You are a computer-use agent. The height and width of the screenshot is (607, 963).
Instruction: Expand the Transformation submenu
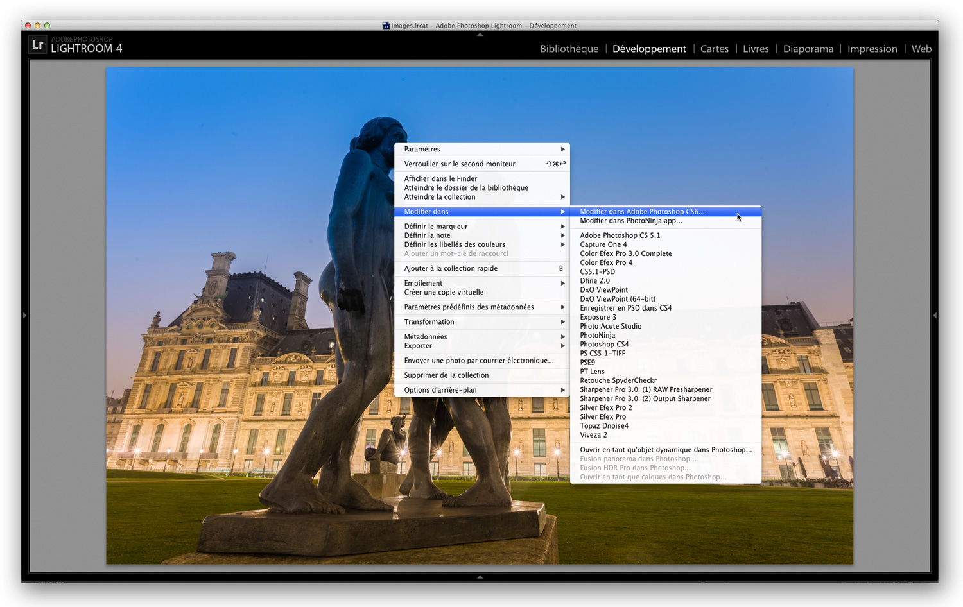pyautogui.click(x=482, y=321)
